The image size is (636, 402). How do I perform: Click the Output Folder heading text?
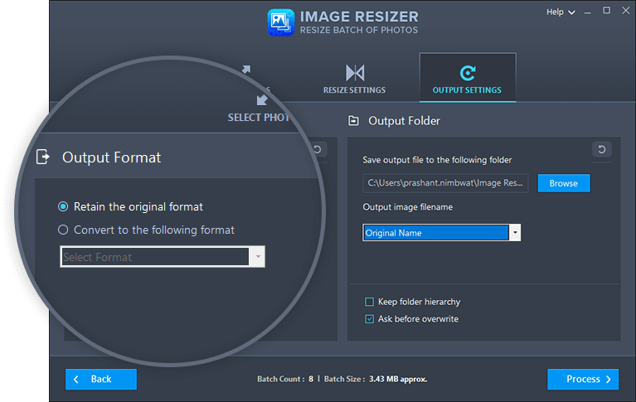(404, 121)
